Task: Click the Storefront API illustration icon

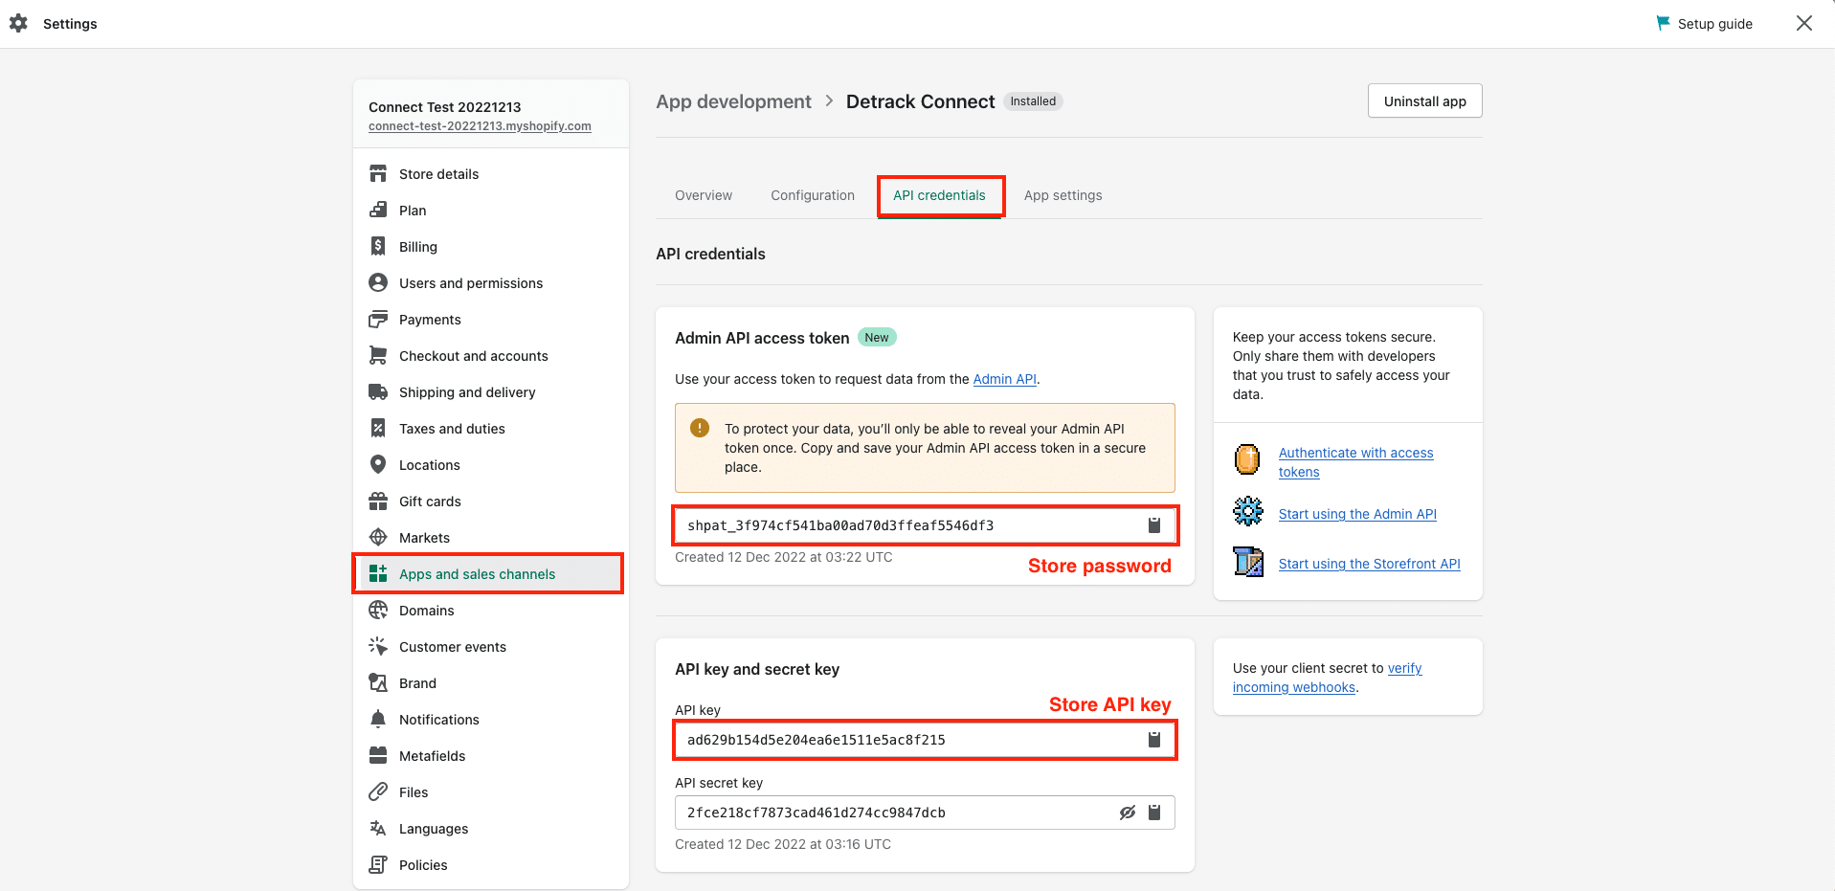Action: point(1248,561)
